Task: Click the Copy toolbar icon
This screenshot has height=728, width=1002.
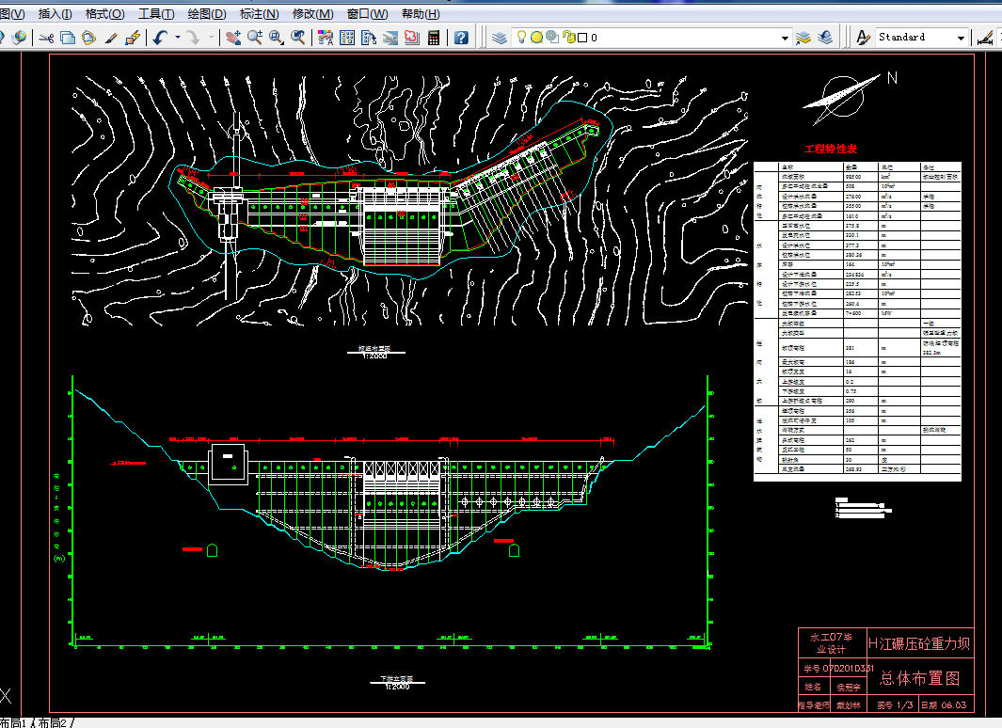Action: (67, 39)
